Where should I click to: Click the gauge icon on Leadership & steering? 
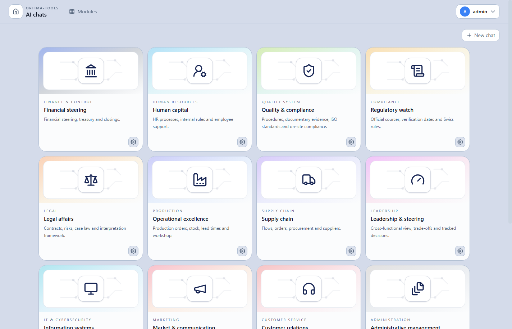tap(418, 180)
